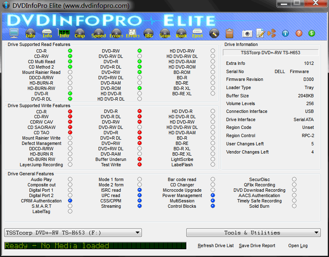Click the green dollar sign icon
Screen dimensions: 329x257
click(312, 33)
